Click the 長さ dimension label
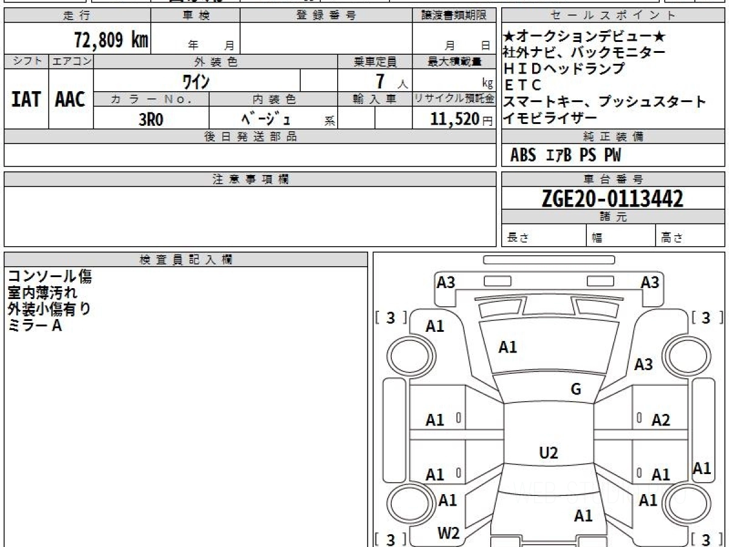Screen dimensions: 729x547 (518, 239)
